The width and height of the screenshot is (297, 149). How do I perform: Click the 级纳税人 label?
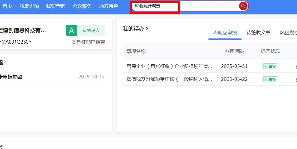pos(91,30)
